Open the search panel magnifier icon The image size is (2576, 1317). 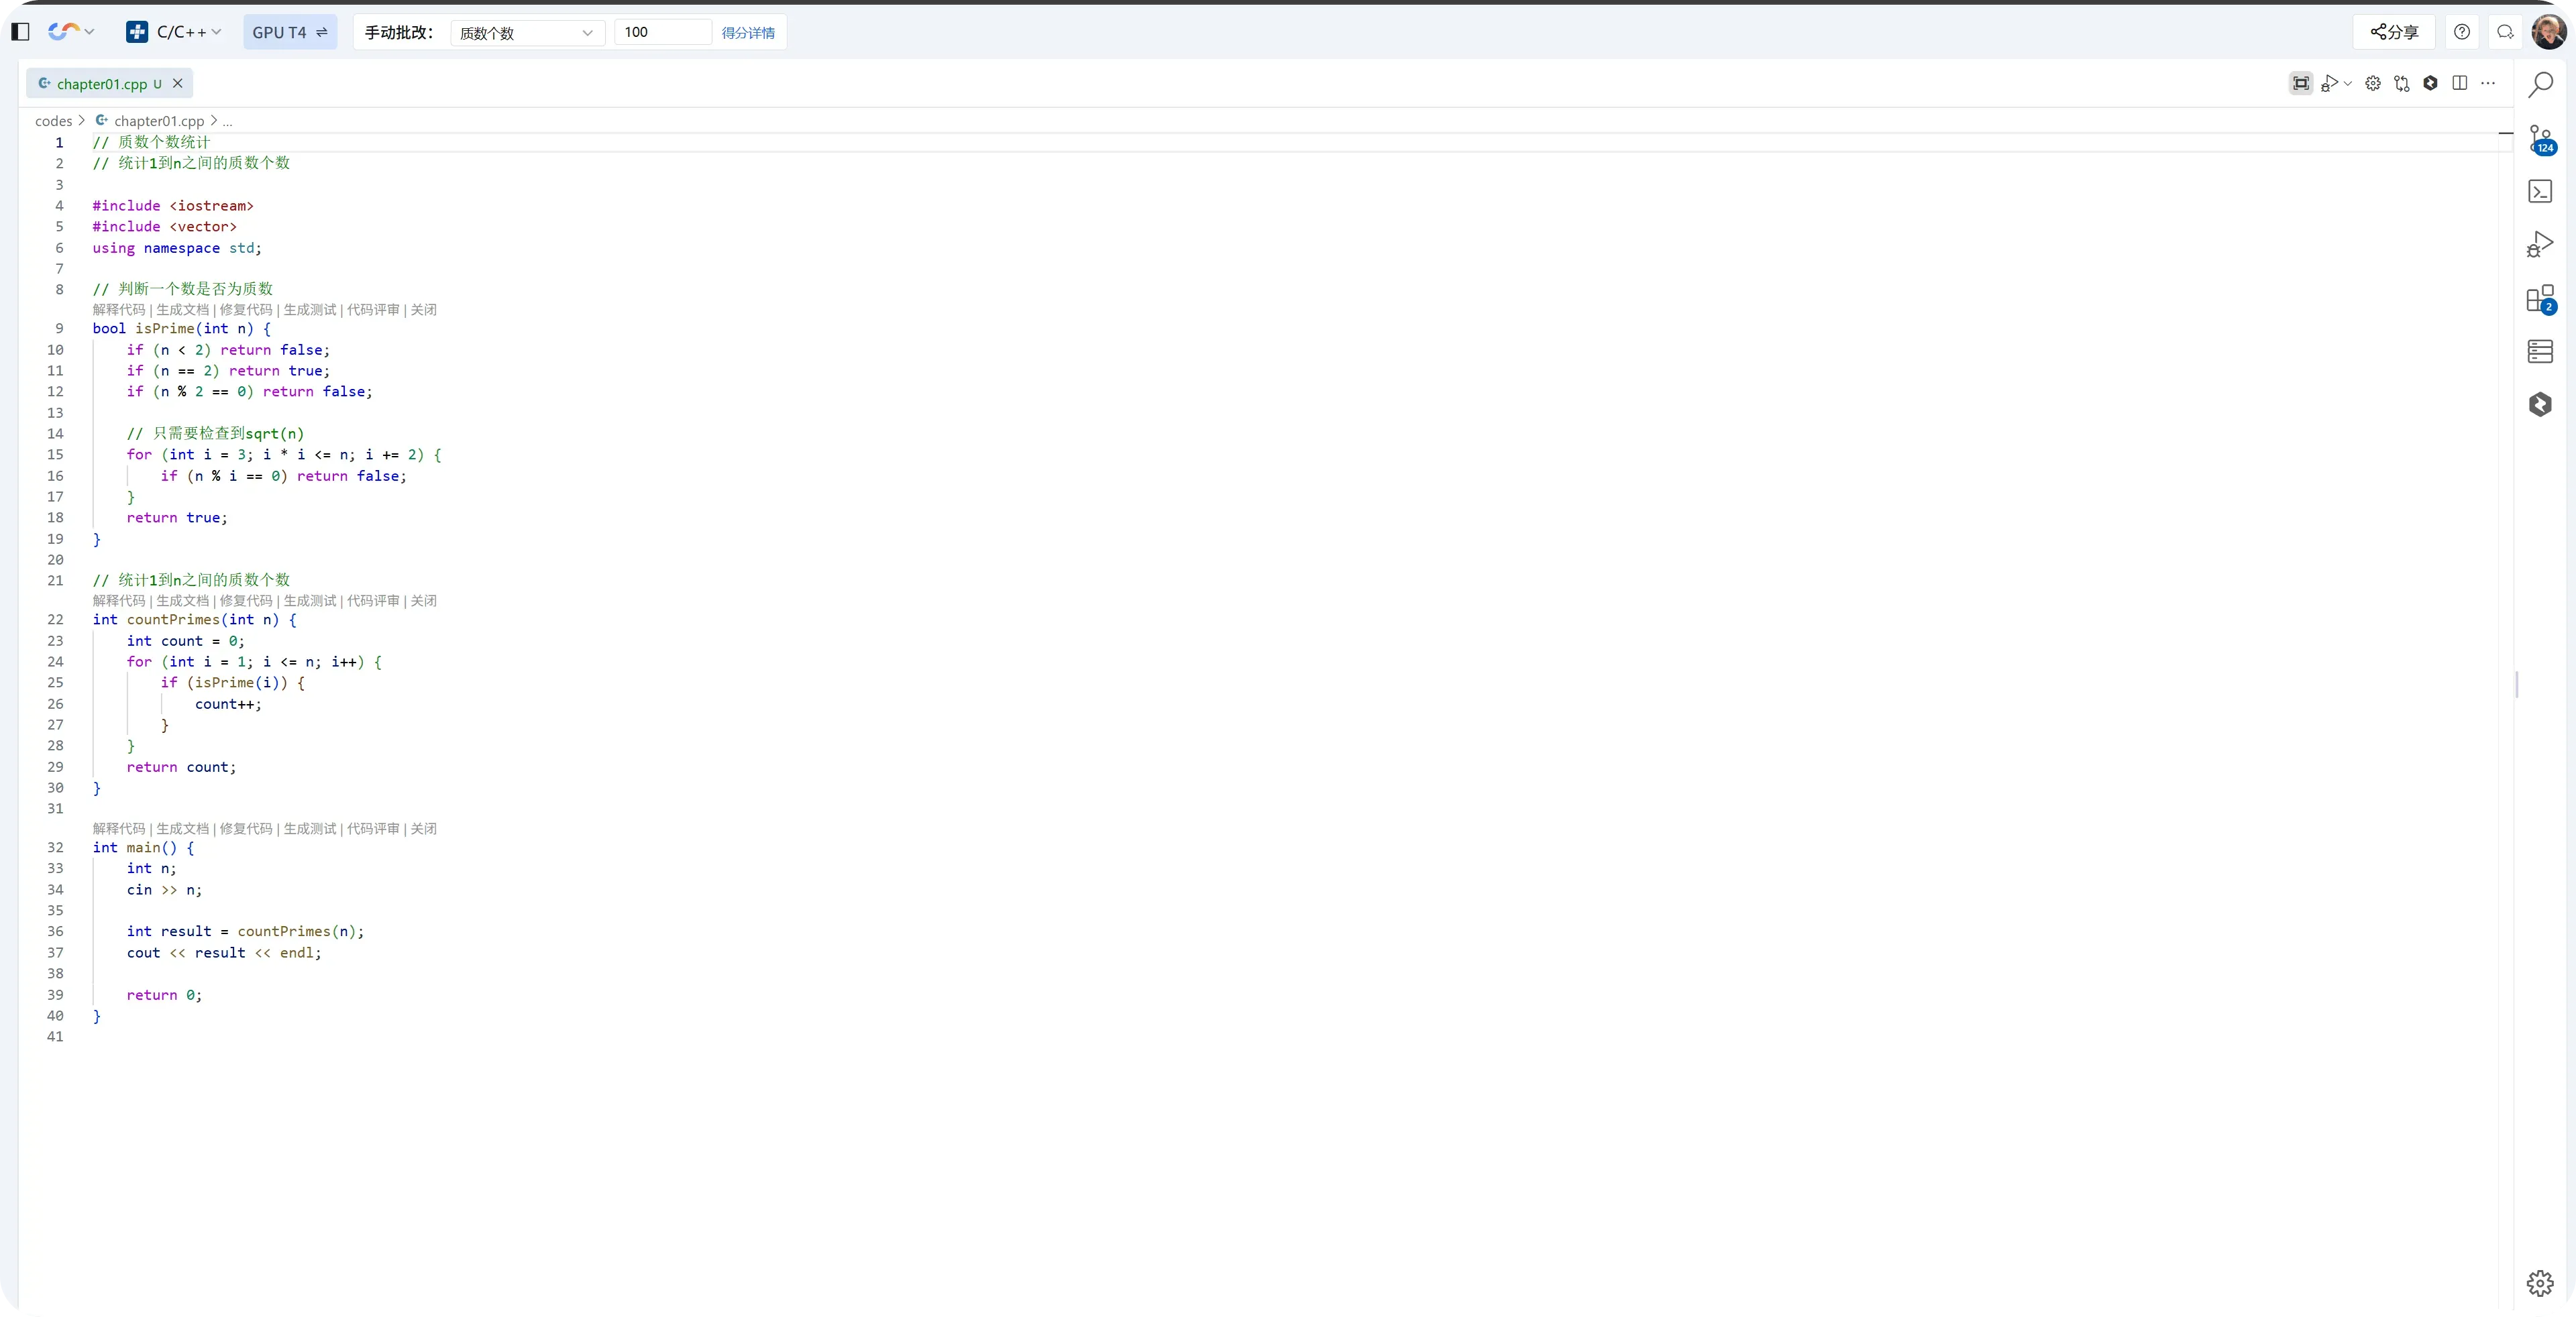point(2540,85)
